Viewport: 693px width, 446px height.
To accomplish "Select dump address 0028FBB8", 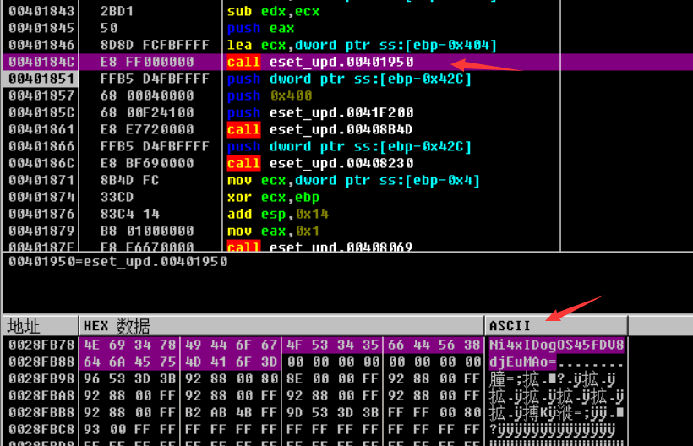I will pyautogui.click(x=41, y=412).
